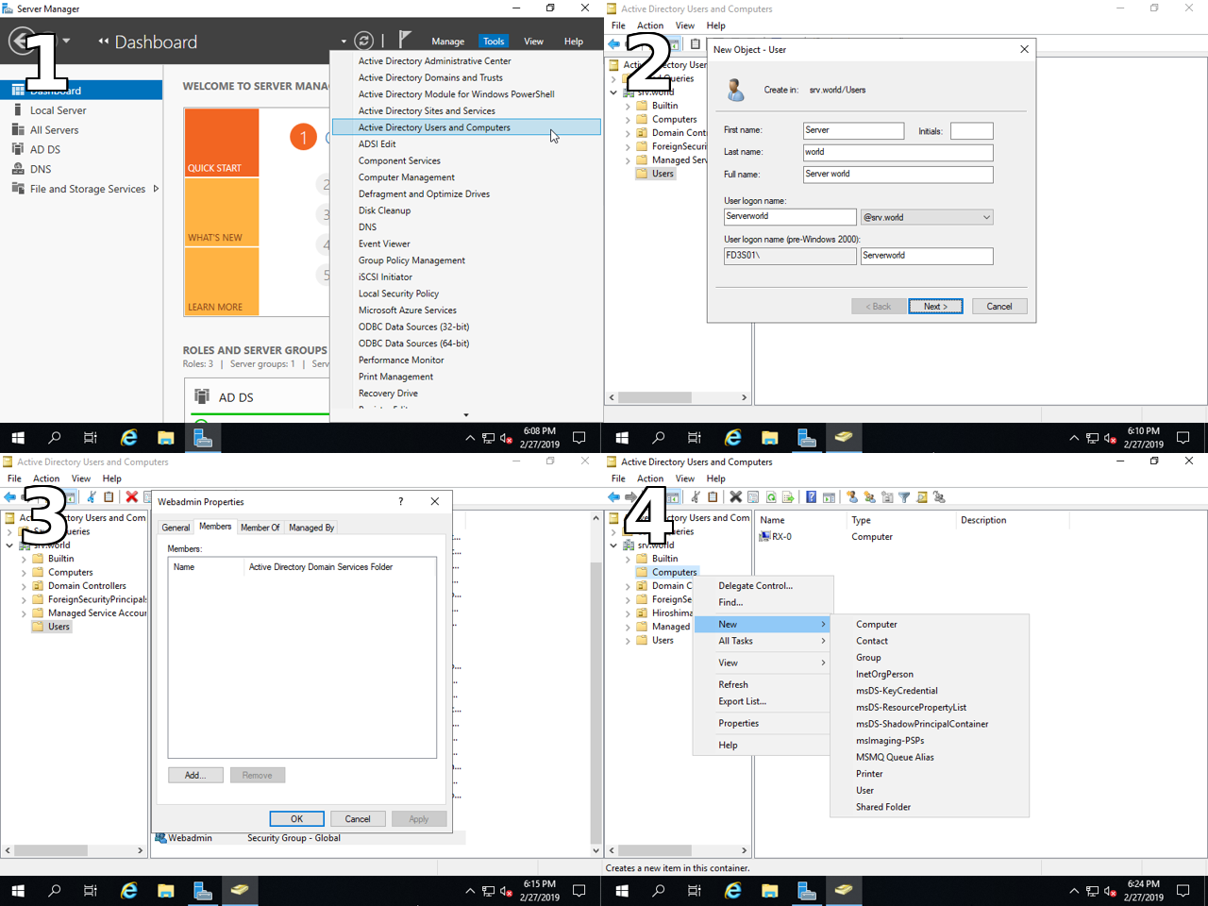Click the Export List toolbar icon
The height and width of the screenshot is (906, 1208).
coord(788,497)
